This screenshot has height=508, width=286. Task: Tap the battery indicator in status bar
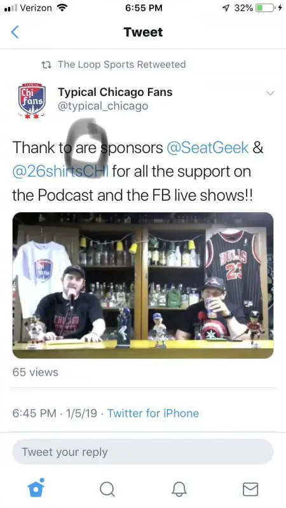click(265, 8)
